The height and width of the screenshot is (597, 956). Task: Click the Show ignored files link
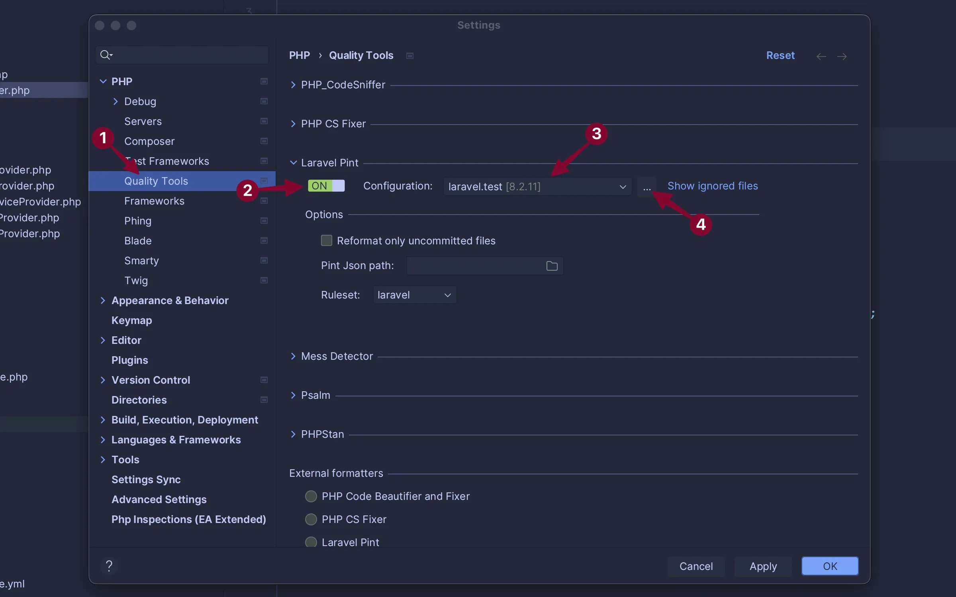click(x=713, y=186)
